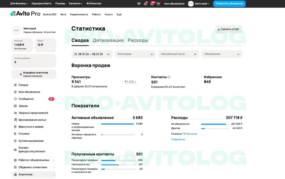
Task: Click Вернуться к заявке sidebar icon
Action: [15, 127]
